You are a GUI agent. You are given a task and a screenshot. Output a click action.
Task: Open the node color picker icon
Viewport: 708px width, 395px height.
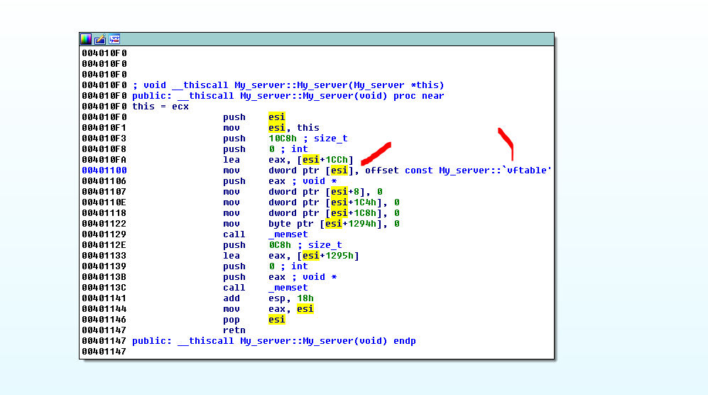tap(86, 39)
